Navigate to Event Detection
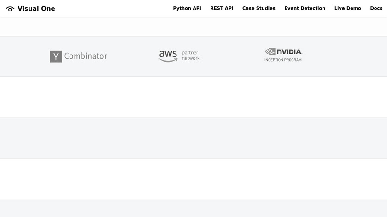Image resolution: width=387 pixels, height=217 pixels. (305, 8)
